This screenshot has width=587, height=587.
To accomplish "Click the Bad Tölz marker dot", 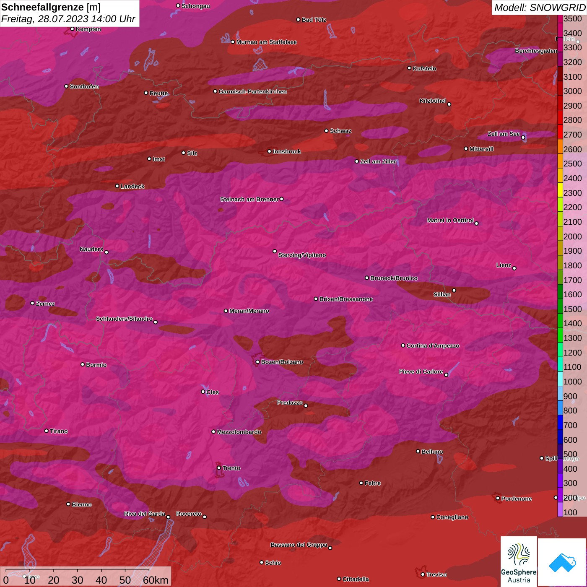I will 298,20.
